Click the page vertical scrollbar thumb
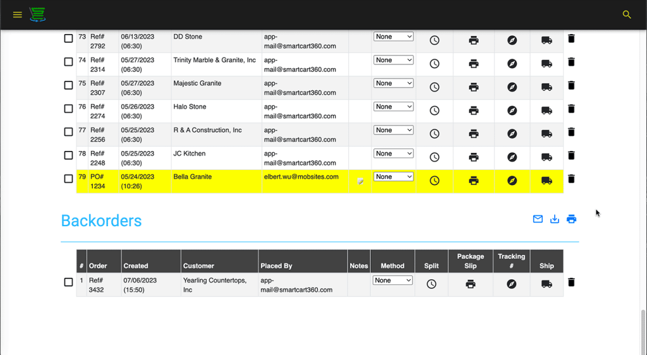Viewport: 647px width, 355px height. pos(643,330)
